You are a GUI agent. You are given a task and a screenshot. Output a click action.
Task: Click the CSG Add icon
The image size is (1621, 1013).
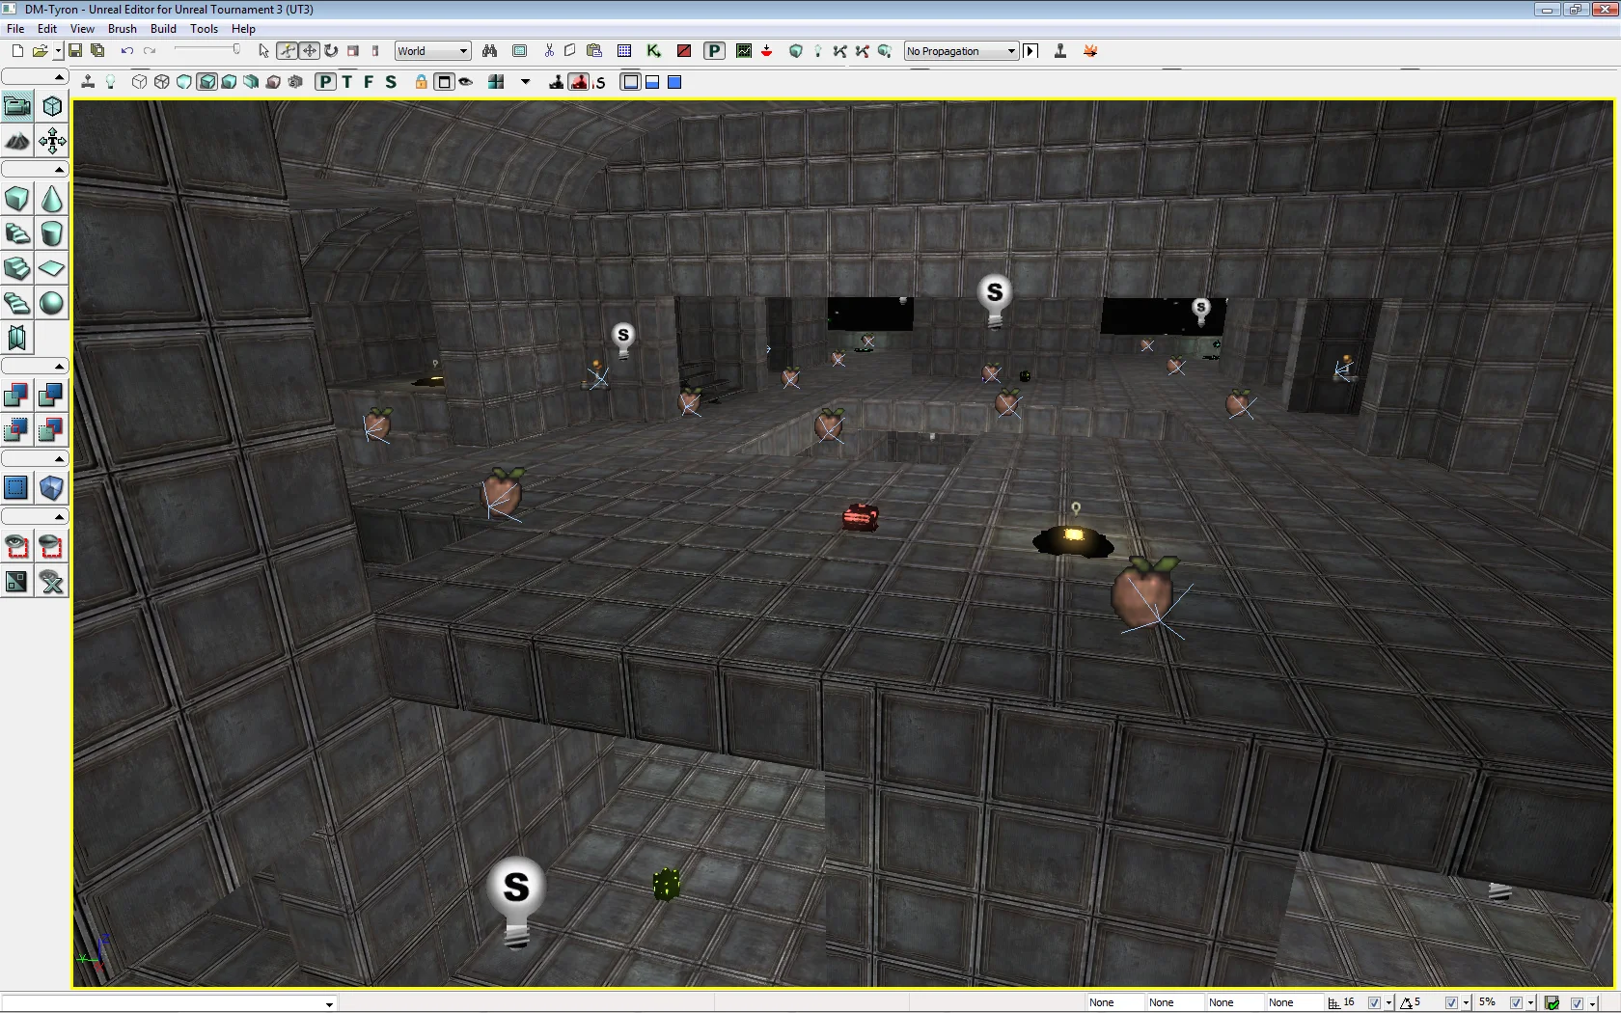point(17,395)
